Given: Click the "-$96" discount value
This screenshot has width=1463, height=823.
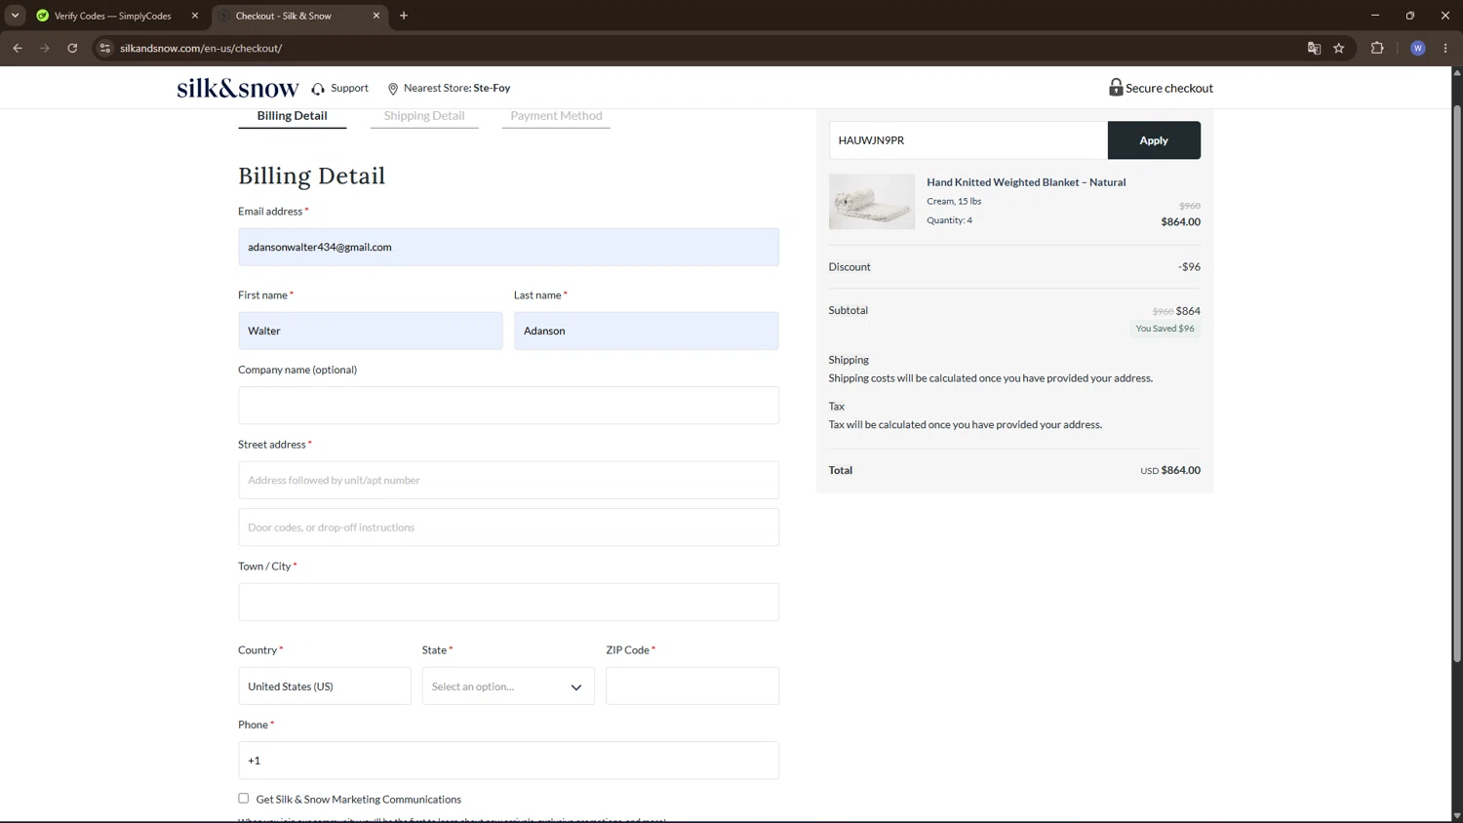Looking at the screenshot, I should coord(1189,267).
